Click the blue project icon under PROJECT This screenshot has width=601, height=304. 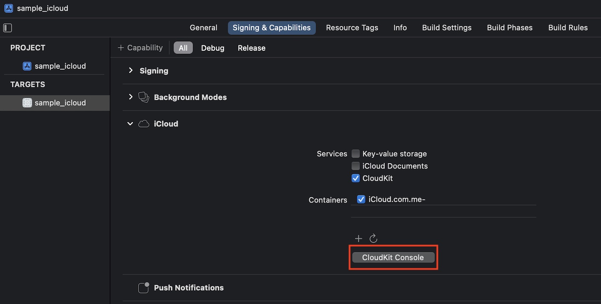[27, 66]
